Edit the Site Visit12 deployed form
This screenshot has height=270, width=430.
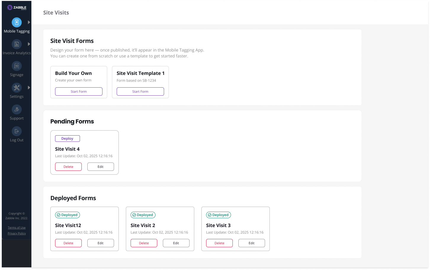pos(101,243)
